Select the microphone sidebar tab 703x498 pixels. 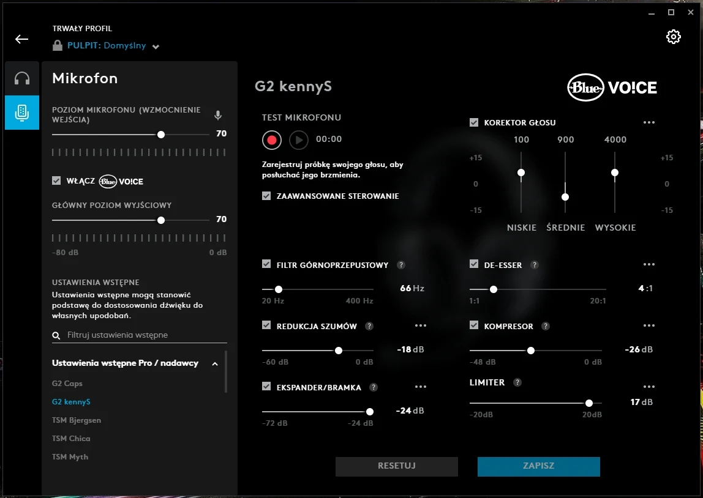pyautogui.click(x=22, y=112)
